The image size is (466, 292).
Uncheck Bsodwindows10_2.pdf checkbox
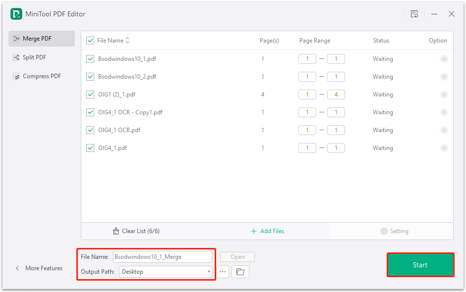[x=90, y=77]
